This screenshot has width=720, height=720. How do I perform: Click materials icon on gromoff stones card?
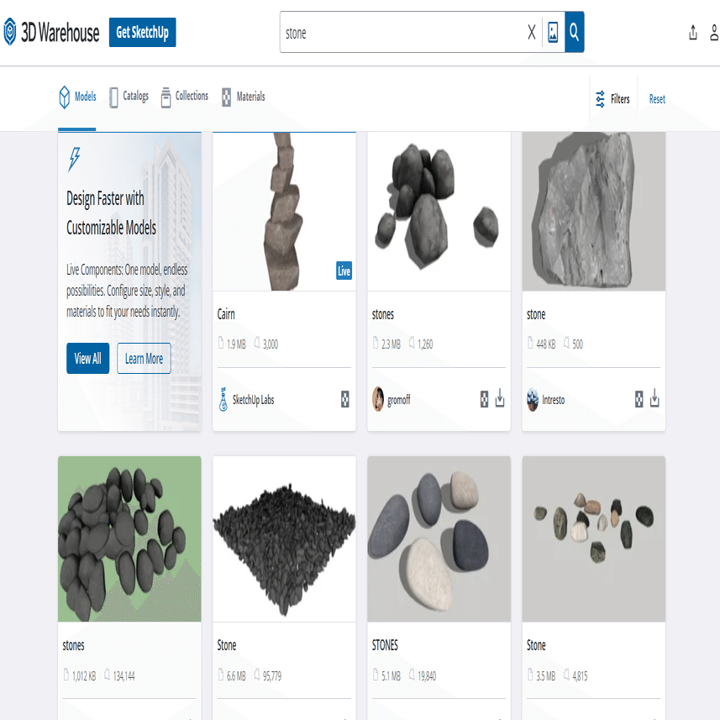pos(484,399)
